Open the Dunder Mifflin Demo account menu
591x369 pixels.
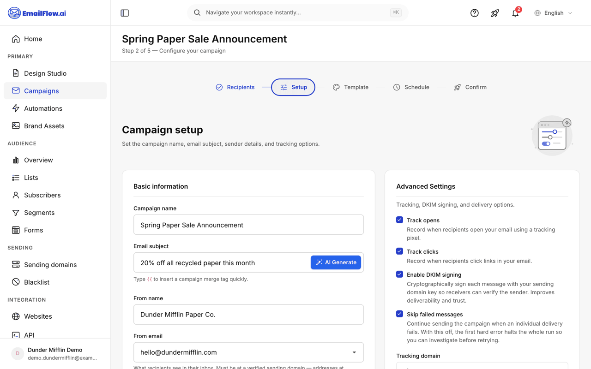pyautogui.click(x=55, y=354)
